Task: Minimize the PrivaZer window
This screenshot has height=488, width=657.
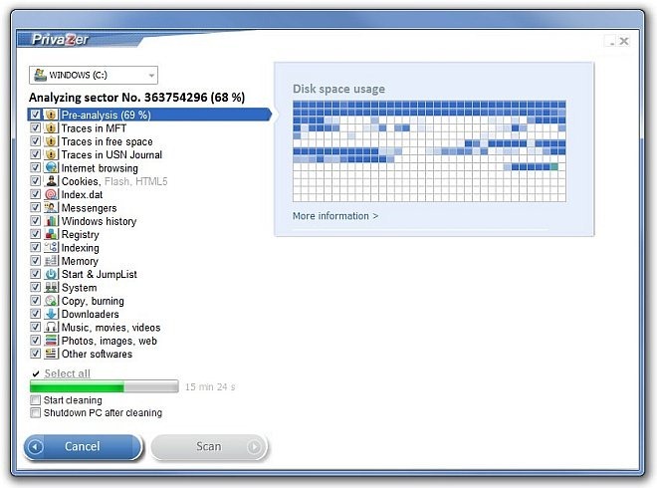Action: (x=611, y=41)
